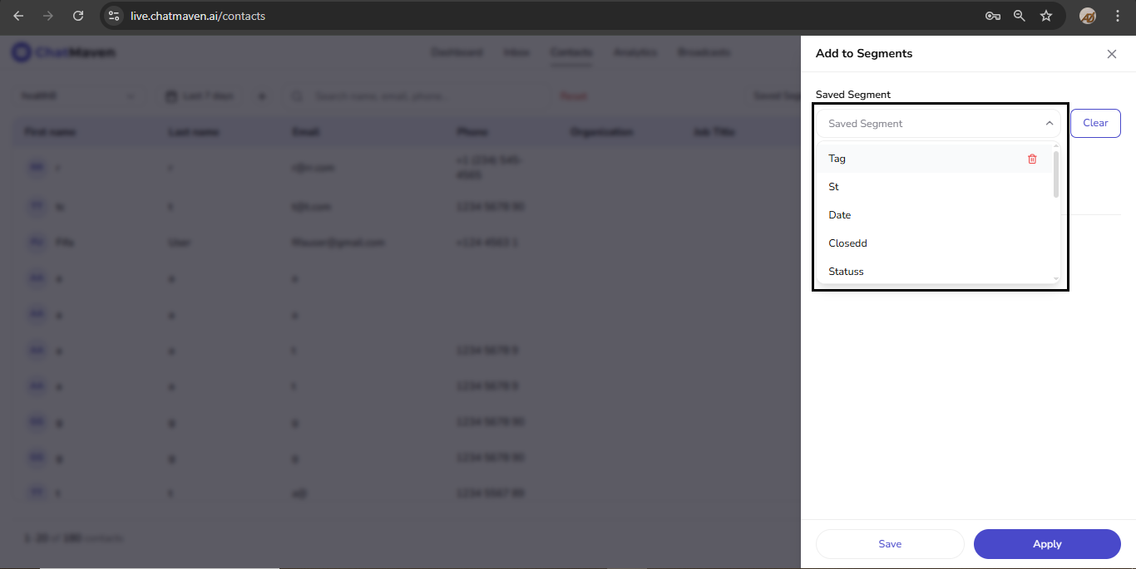The width and height of the screenshot is (1136, 569).
Task: Reset the contact filters
Action: click(573, 96)
